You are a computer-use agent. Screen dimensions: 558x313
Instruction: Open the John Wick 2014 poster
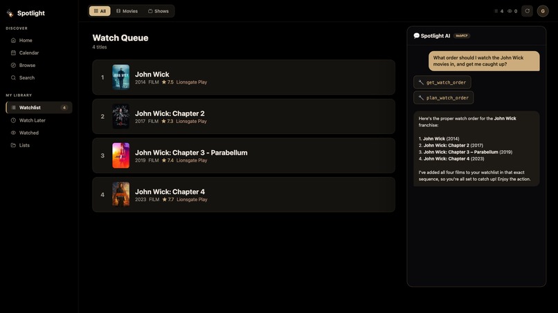click(121, 77)
